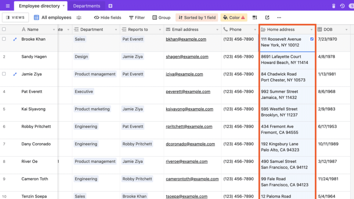Open the collaborators people icon
This screenshot has width=354, height=199.
tap(79, 18)
